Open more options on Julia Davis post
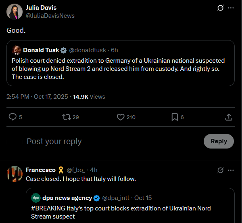Viewport: 242px width, 223px height. (x=231, y=8)
